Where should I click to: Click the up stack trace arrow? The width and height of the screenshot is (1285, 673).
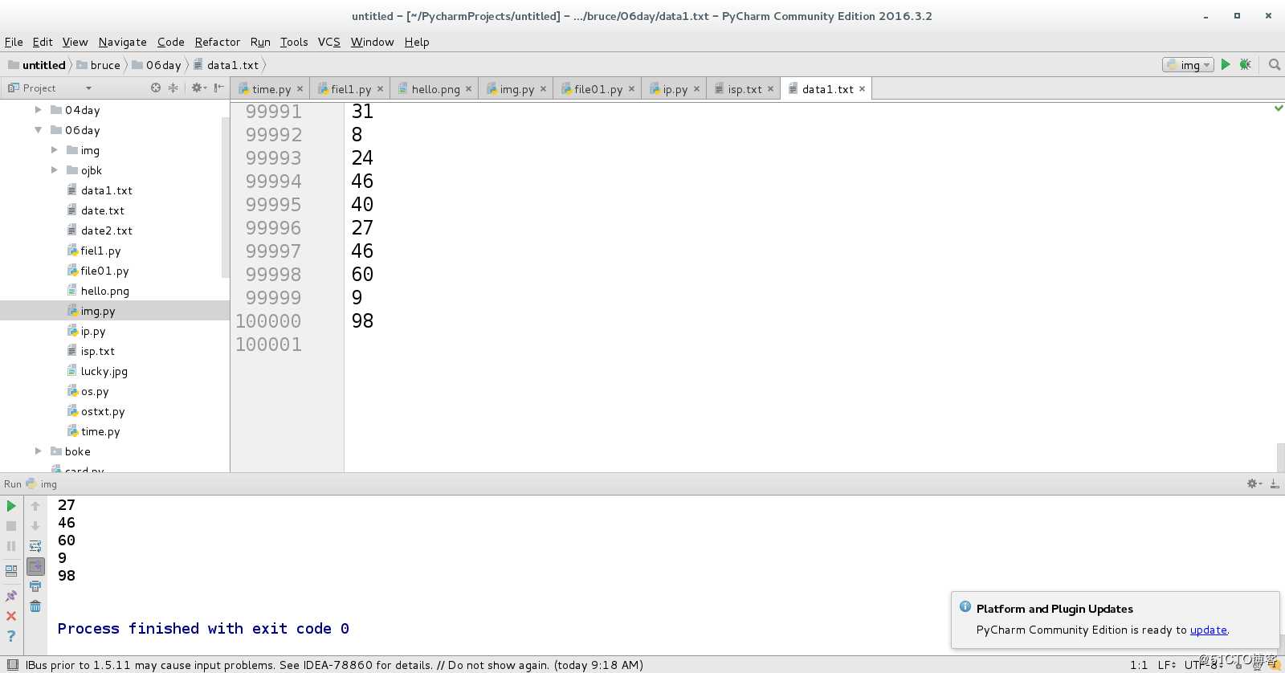click(35, 506)
